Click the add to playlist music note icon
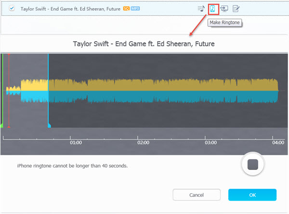Viewport: 289px width, 214px height. (201, 9)
